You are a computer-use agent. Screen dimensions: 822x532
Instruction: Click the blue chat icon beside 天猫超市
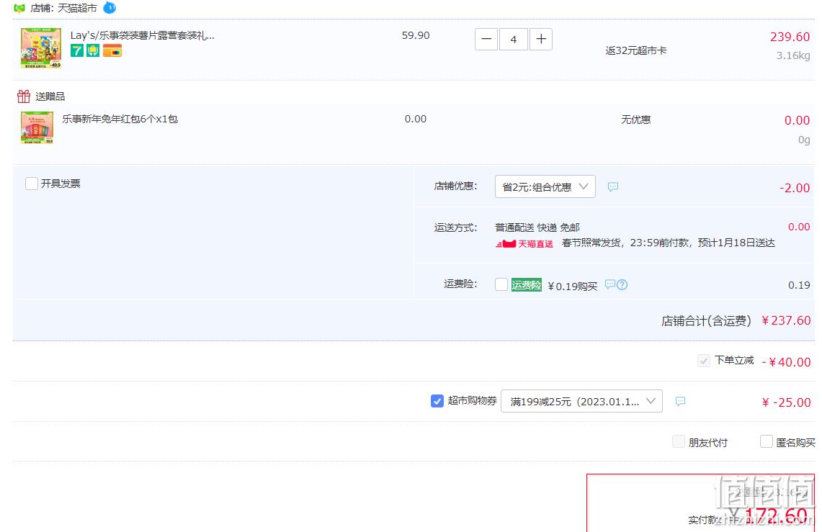coord(110,8)
